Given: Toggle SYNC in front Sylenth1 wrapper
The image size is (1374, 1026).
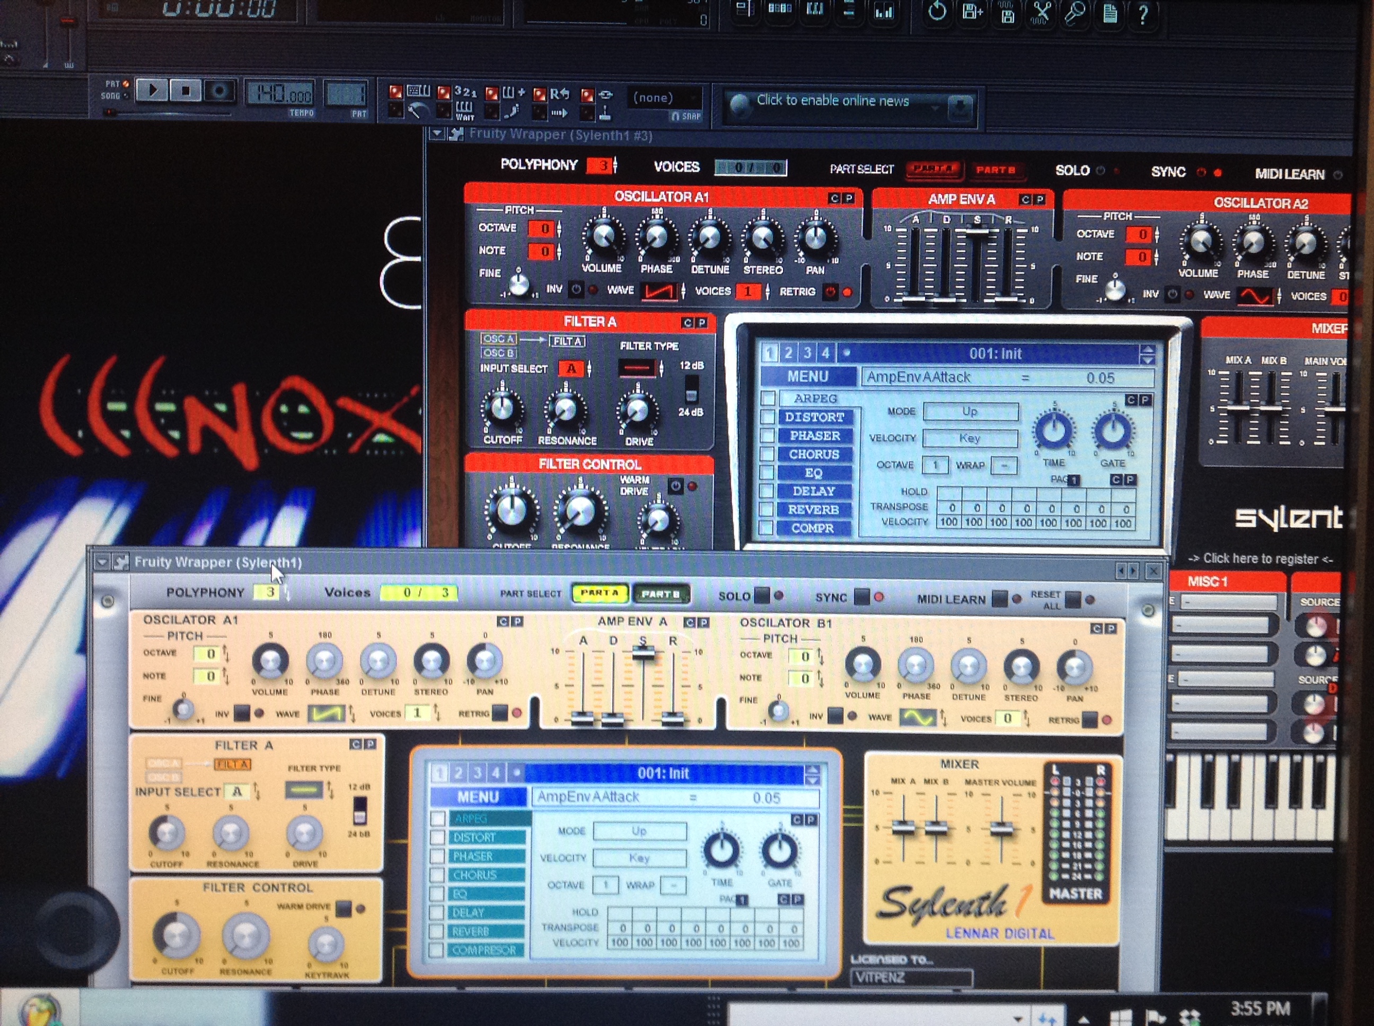Looking at the screenshot, I should point(861,596).
